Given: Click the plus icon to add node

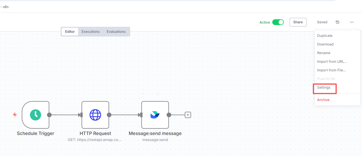Looking at the screenshot, I should [188, 115].
